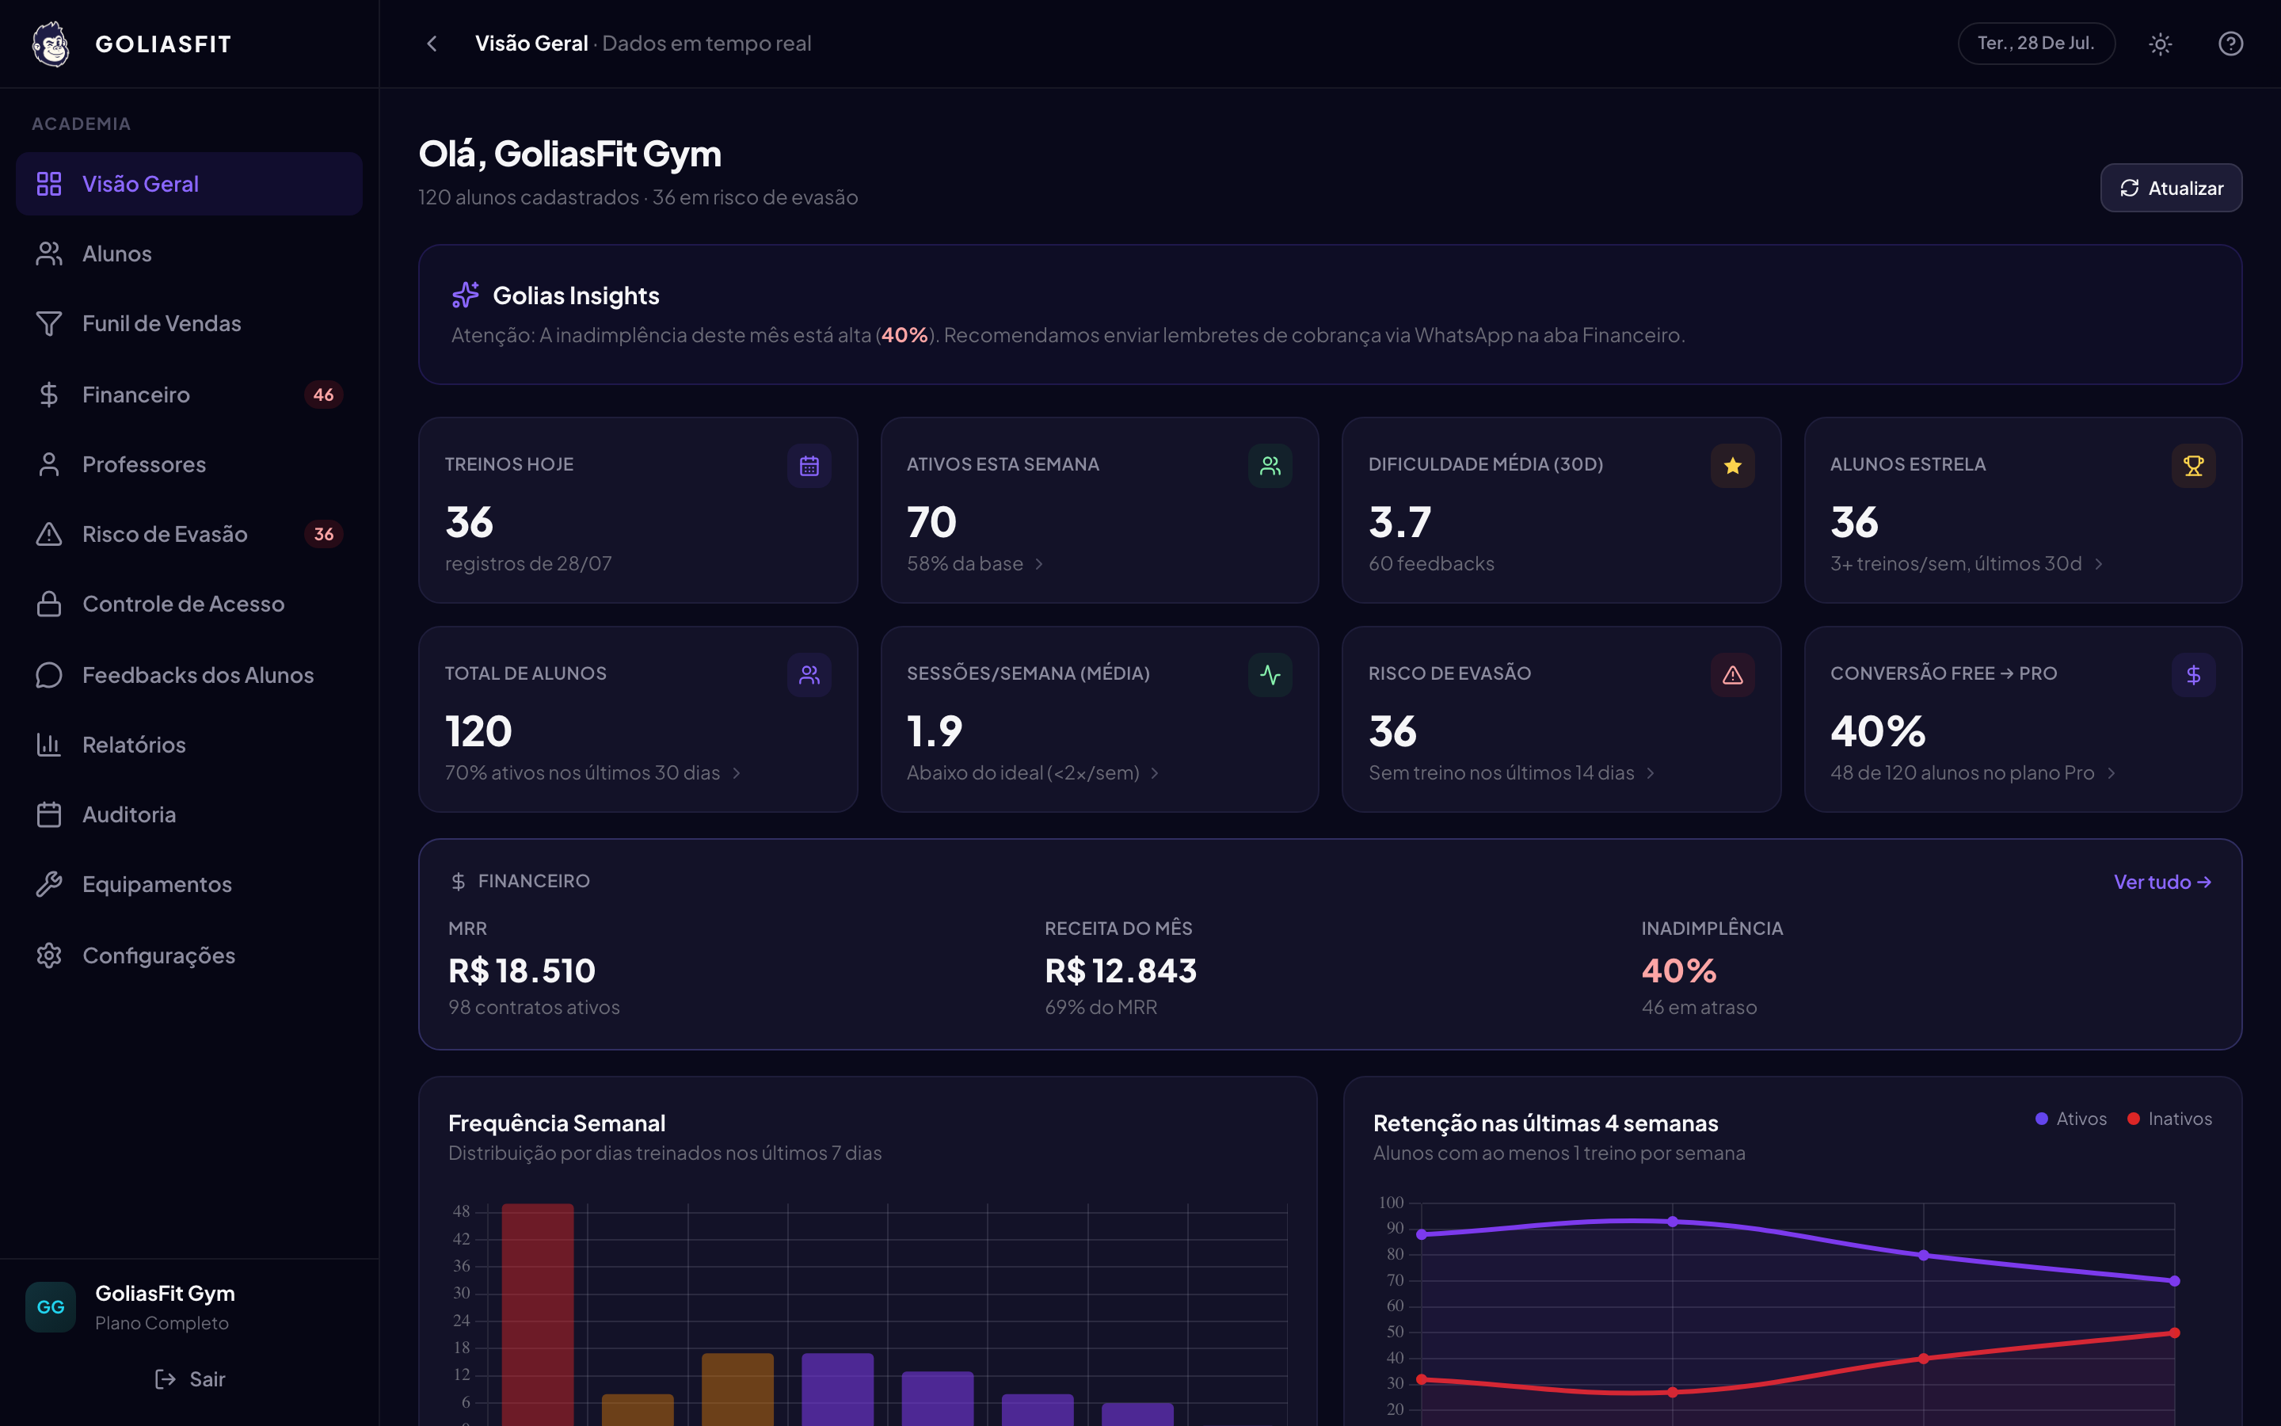Image resolution: width=2281 pixels, height=1426 pixels.
Task: Click the Golias Insights sparkle icon
Action: 466,295
